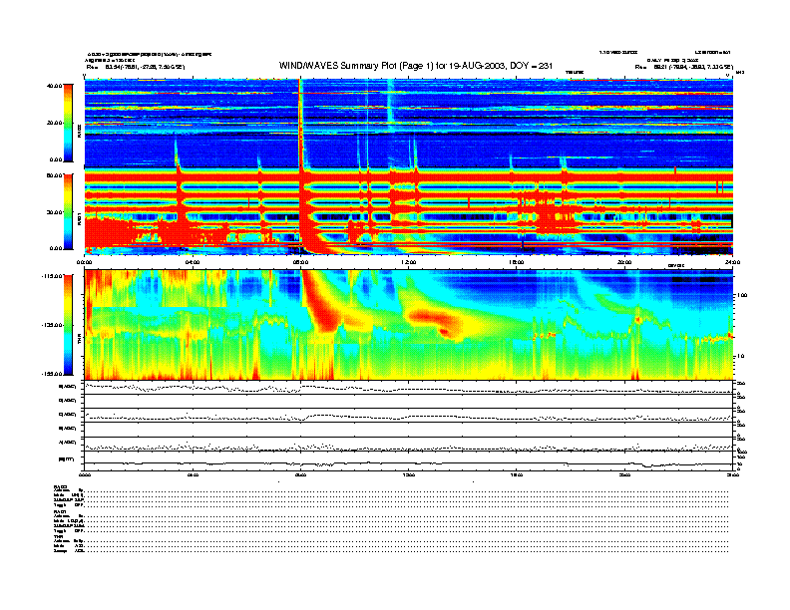Click inside the RAD1 spectrogram panel

[x=409, y=212]
